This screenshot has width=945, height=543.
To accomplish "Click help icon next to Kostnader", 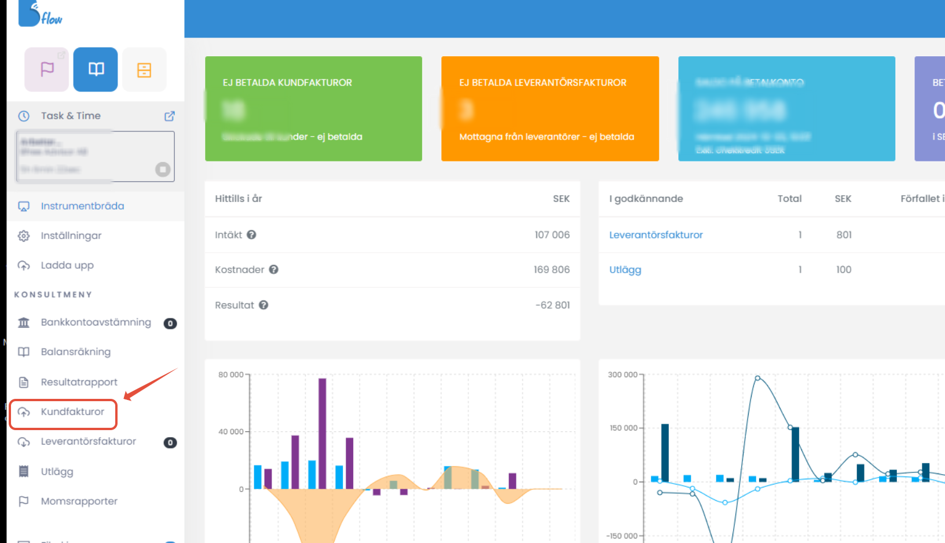I will click(x=274, y=269).
